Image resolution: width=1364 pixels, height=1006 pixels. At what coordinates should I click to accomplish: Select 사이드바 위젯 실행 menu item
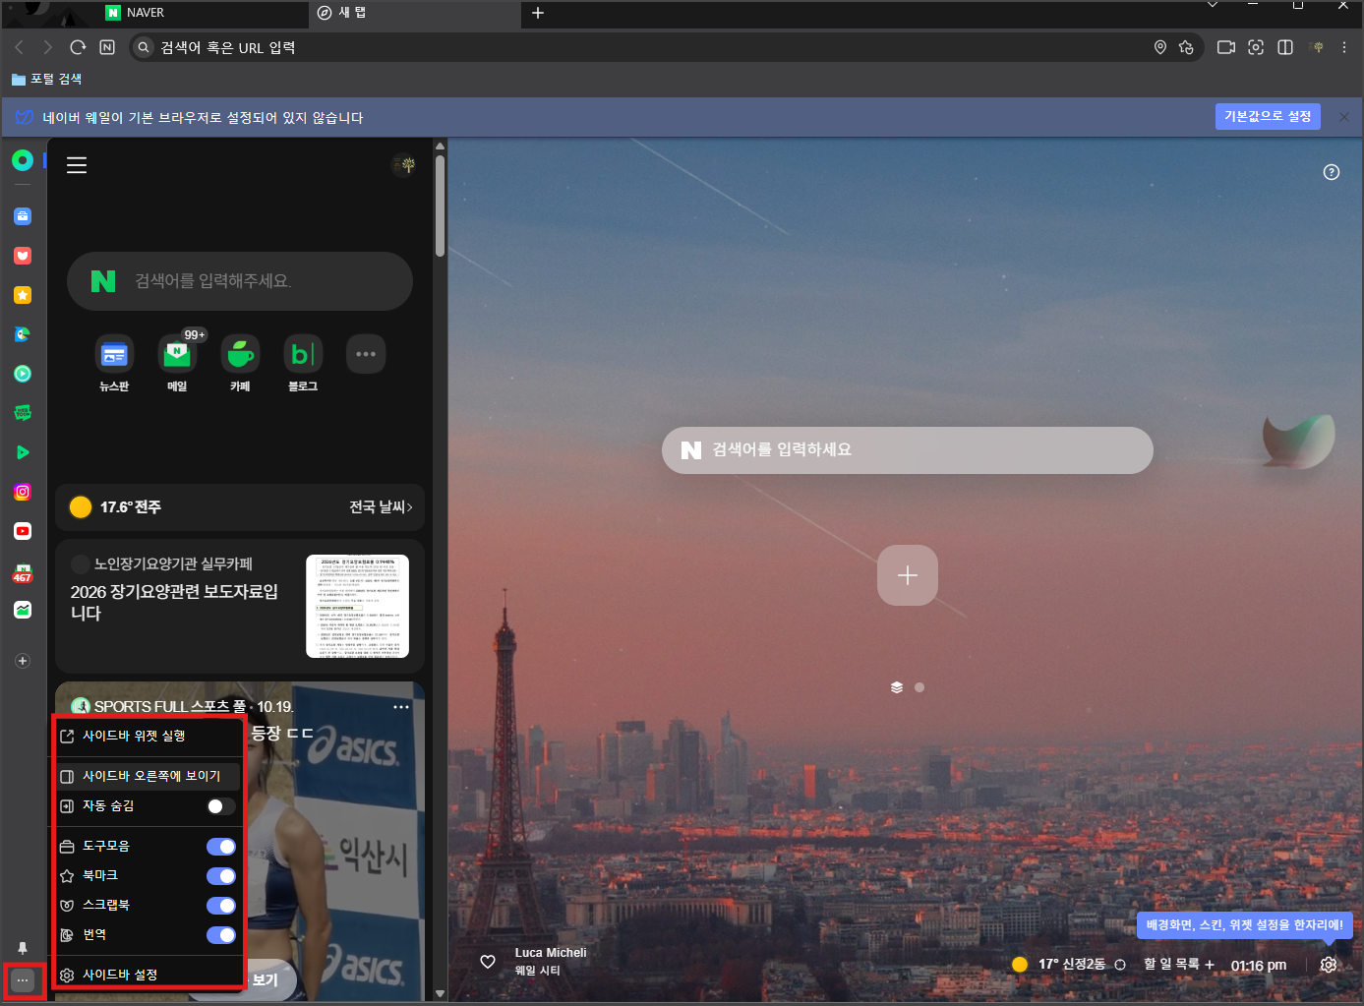coord(148,737)
